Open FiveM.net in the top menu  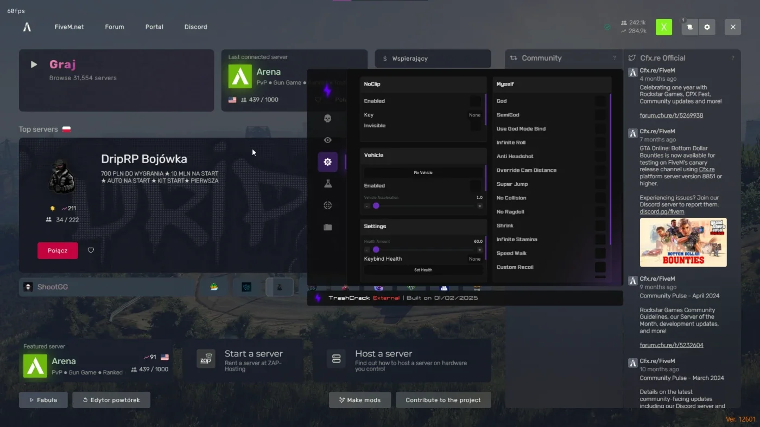[69, 27]
